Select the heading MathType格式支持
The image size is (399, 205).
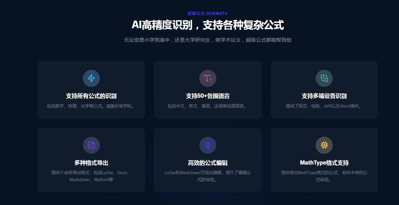click(x=324, y=163)
